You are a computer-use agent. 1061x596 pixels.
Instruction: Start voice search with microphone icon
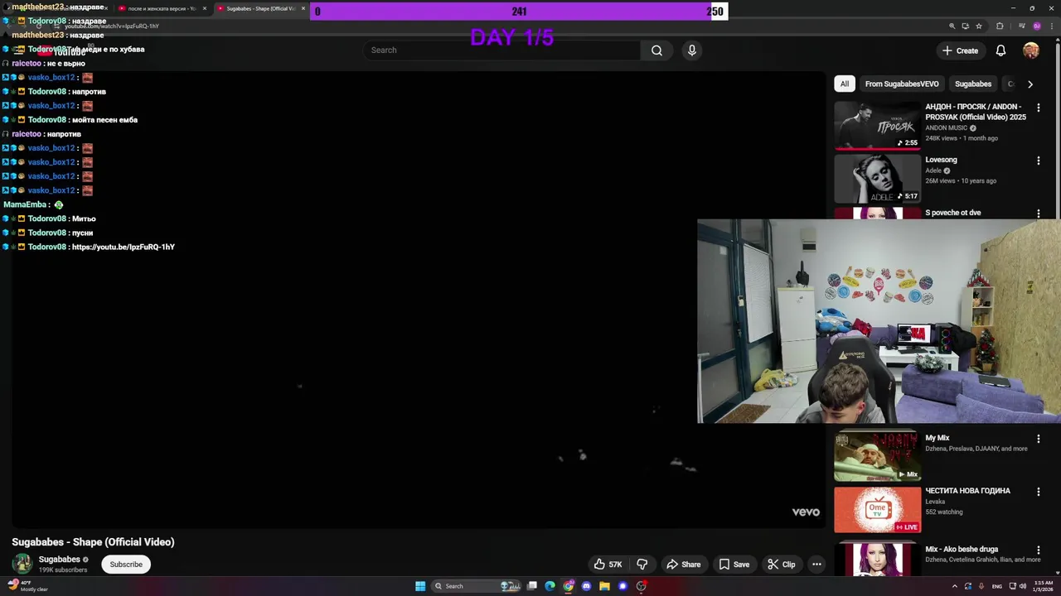tap(692, 50)
